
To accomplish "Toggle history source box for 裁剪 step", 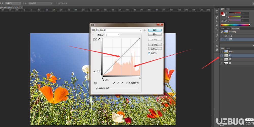I will click(221, 39).
